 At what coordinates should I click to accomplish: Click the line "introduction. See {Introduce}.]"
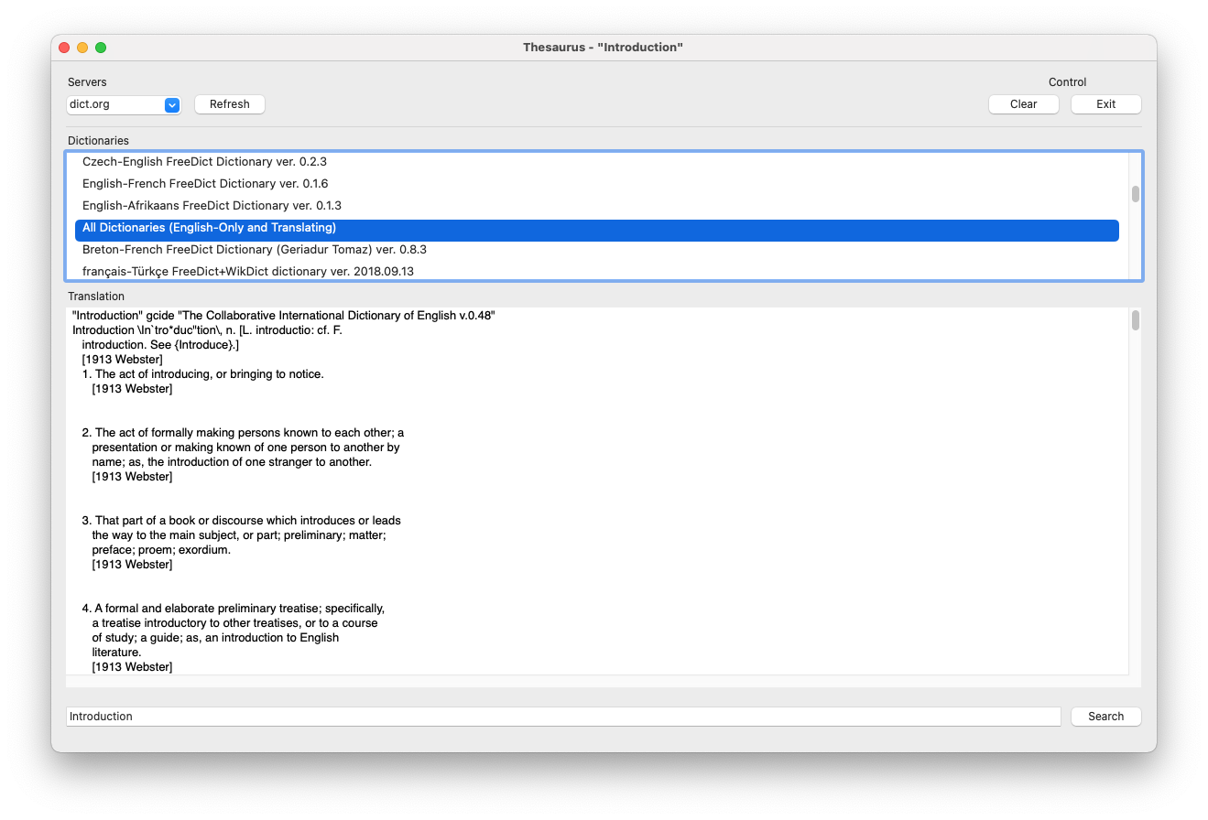tap(160, 345)
